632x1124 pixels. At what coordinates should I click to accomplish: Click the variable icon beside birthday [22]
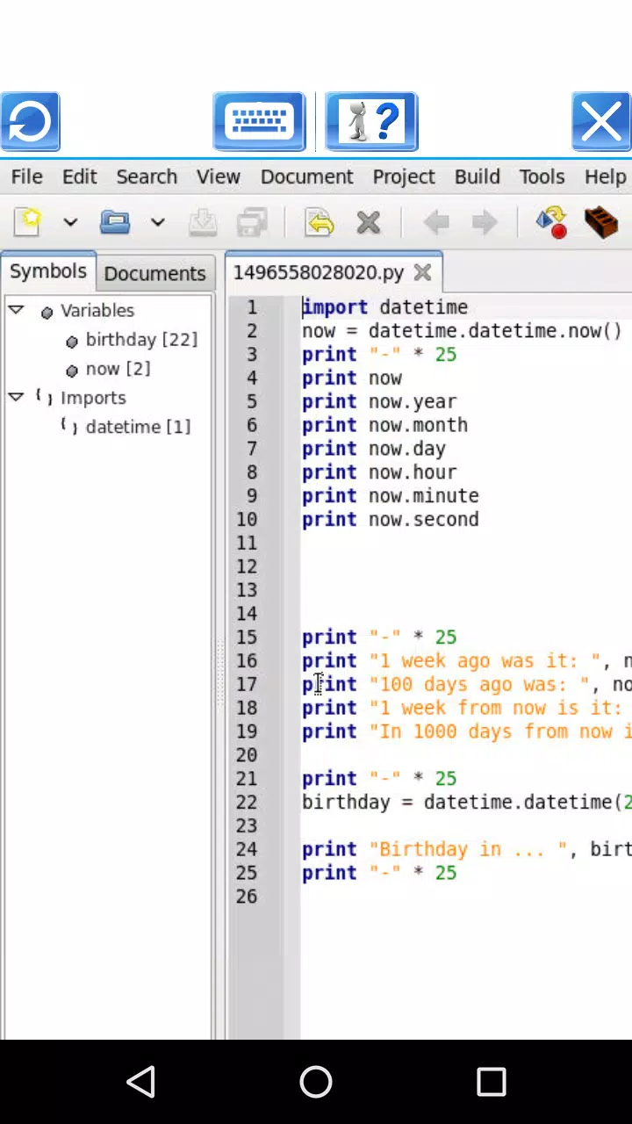coord(72,342)
